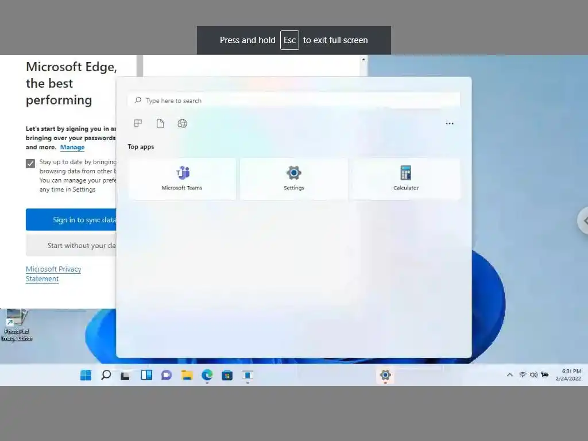Click the magnifier icon in the search box
The height and width of the screenshot is (441, 588).
tap(138, 100)
